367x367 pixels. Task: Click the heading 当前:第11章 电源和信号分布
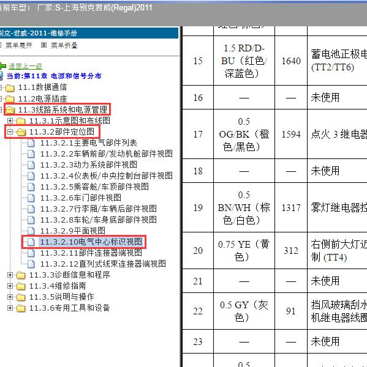click(x=54, y=76)
